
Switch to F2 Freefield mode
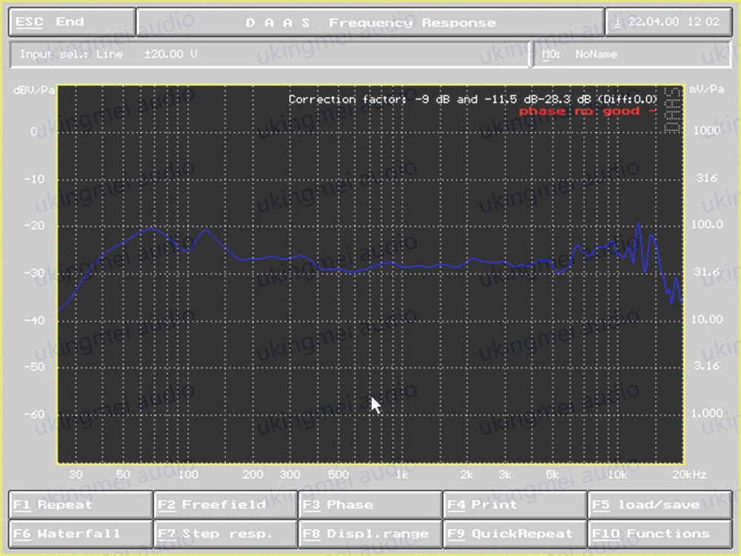click(225, 505)
